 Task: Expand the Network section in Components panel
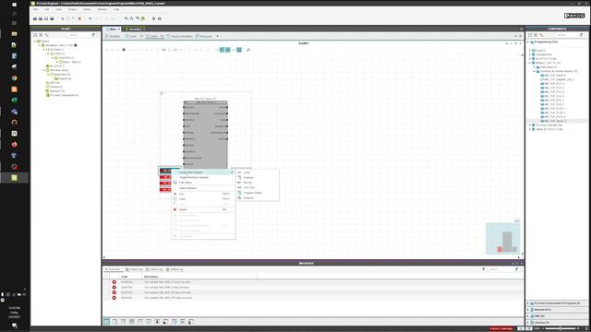pos(527,310)
